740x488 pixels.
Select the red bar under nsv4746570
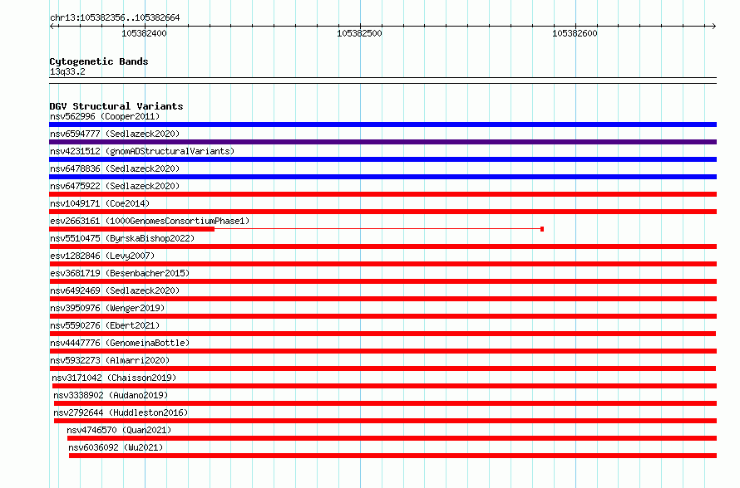(x=392, y=438)
